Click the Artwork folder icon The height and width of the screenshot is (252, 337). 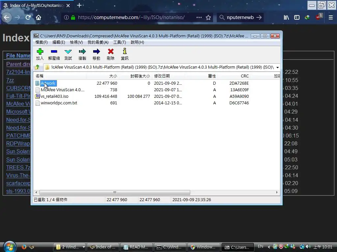(38, 83)
